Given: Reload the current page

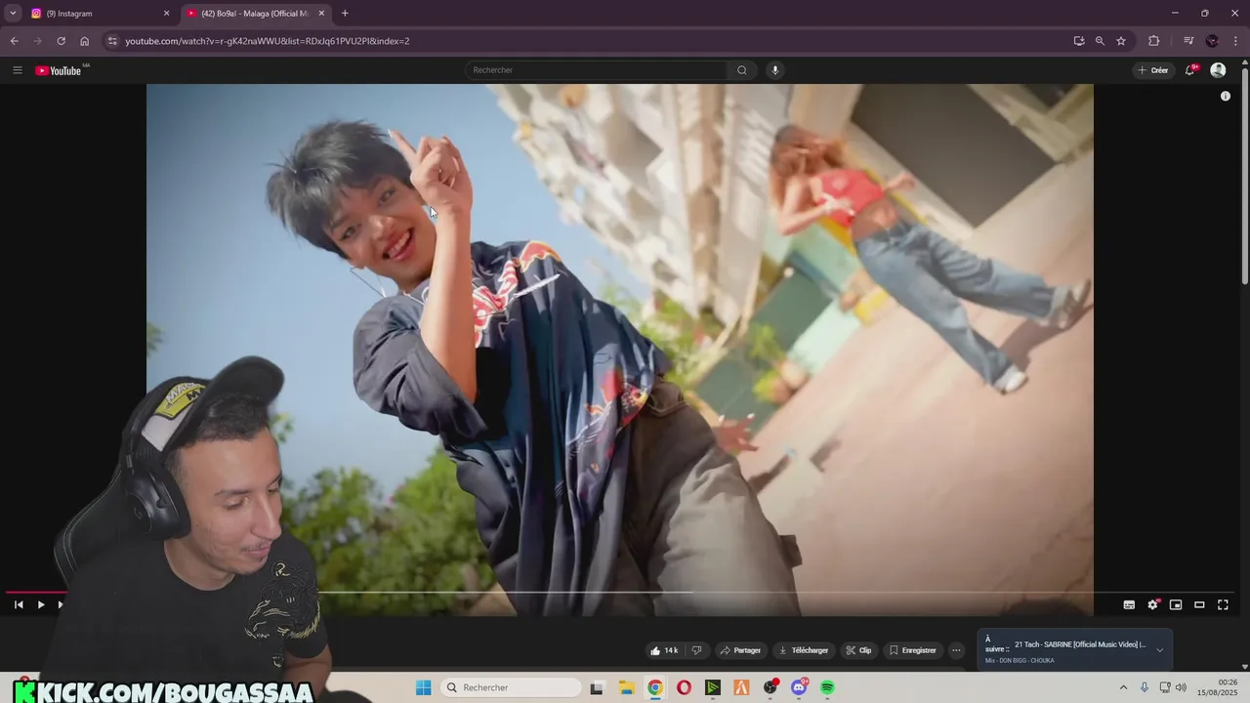Looking at the screenshot, I should pyautogui.click(x=61, y=41).
